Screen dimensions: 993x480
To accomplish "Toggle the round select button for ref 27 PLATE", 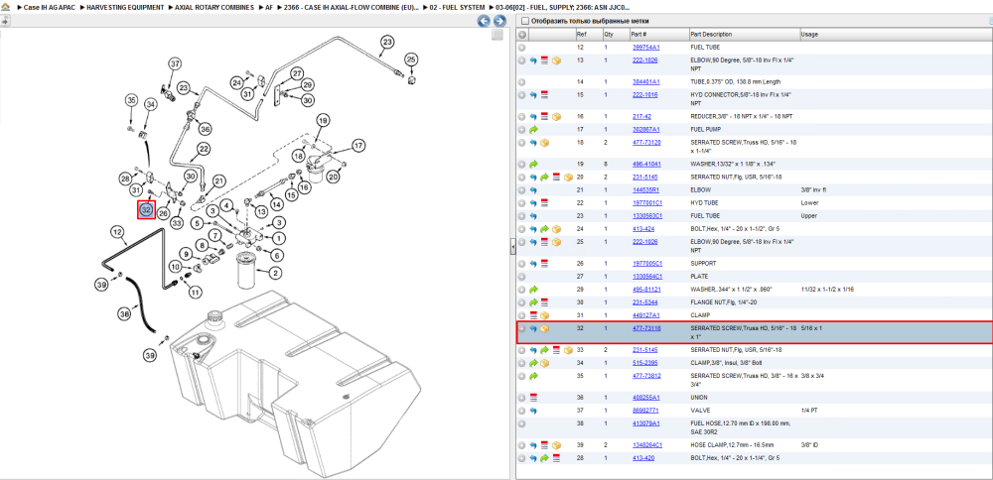I will pyautogui.click(x=522, y=277).
